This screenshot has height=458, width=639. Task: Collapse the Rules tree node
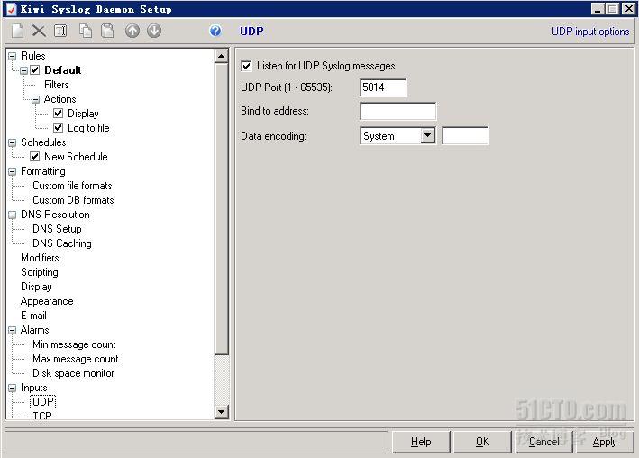(13, 56)
